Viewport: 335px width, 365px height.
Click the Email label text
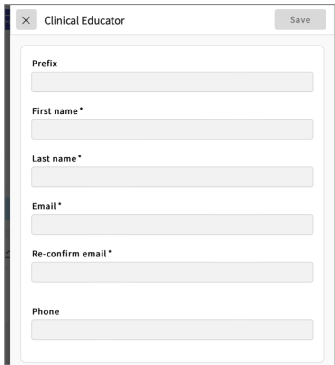pos(44,206)
